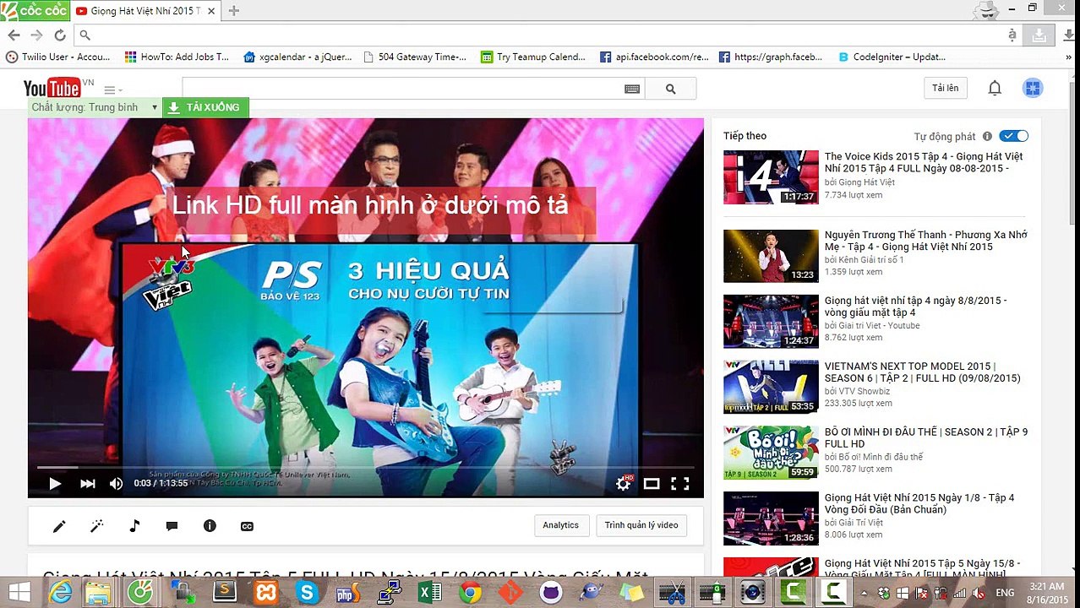1080x608 pixels.
Task: Open the account avatar menu
Action: coord(1033,88)
